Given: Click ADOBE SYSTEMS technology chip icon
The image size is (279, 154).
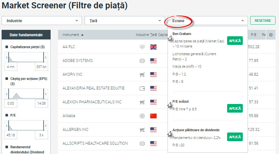Looking at the screenshot, I should point(142,61).
